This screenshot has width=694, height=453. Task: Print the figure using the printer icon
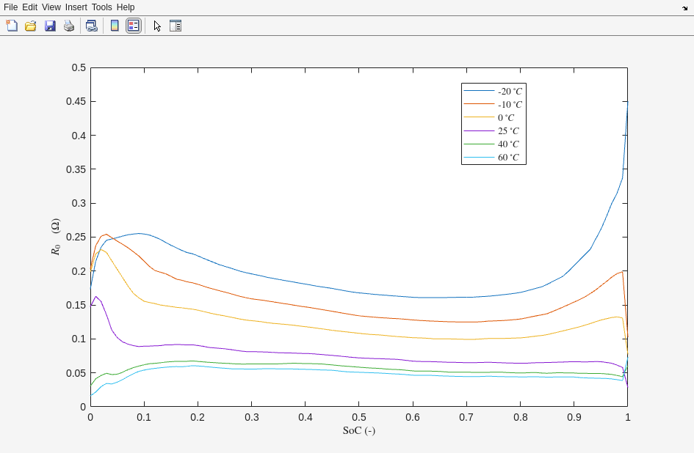click(69, 26)
